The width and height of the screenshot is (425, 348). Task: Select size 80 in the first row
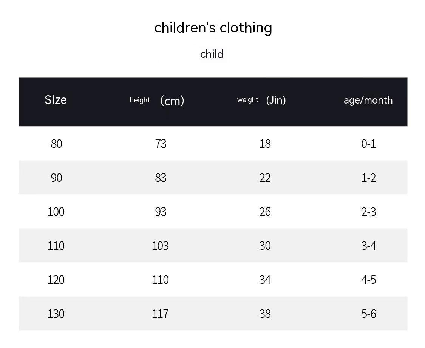[56, 144]
